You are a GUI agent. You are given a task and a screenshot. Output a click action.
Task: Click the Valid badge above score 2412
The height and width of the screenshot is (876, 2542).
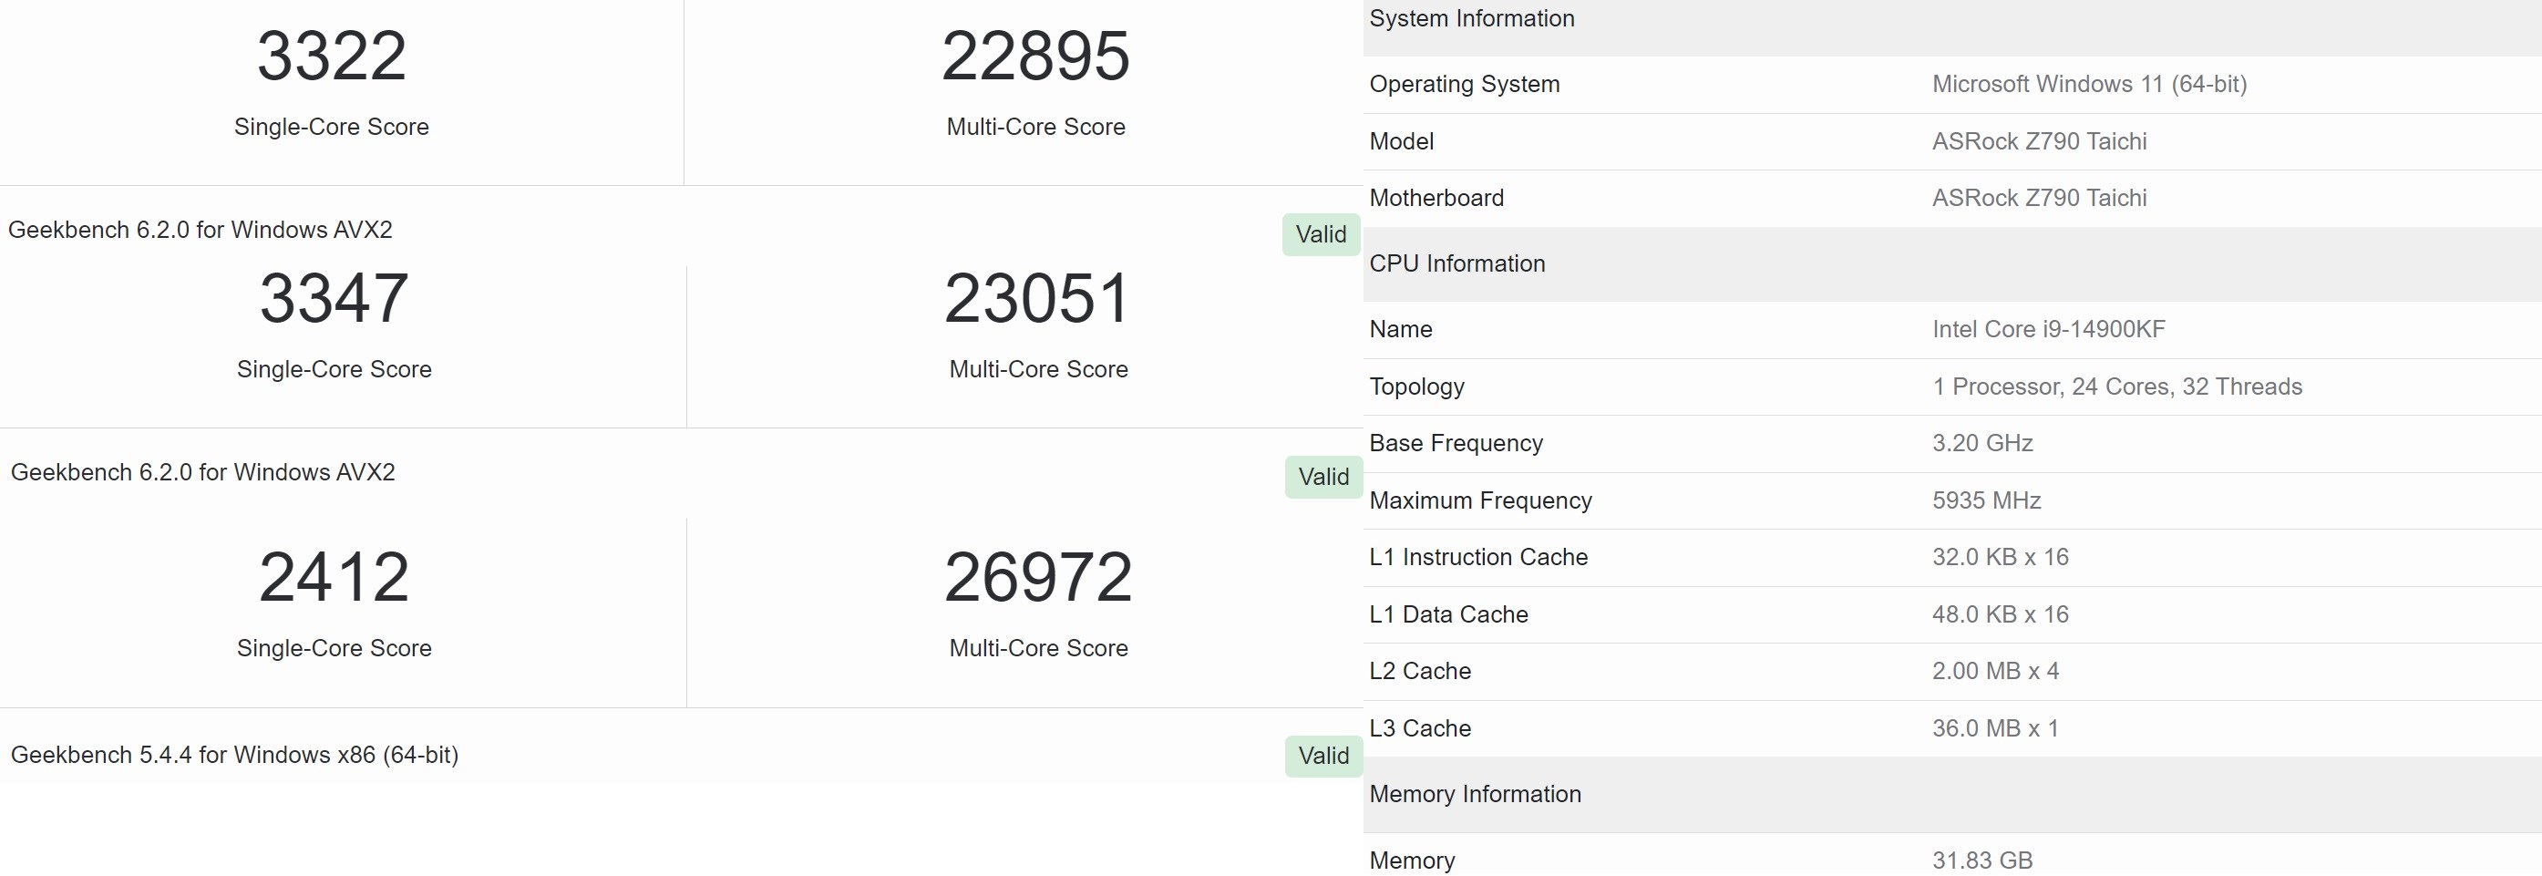(x=1323, y=478)
